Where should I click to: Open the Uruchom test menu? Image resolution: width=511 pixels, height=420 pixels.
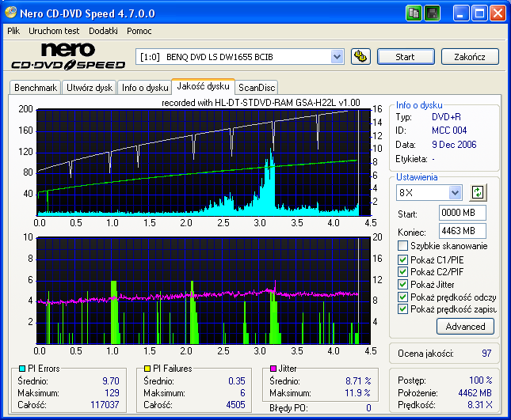54,31
